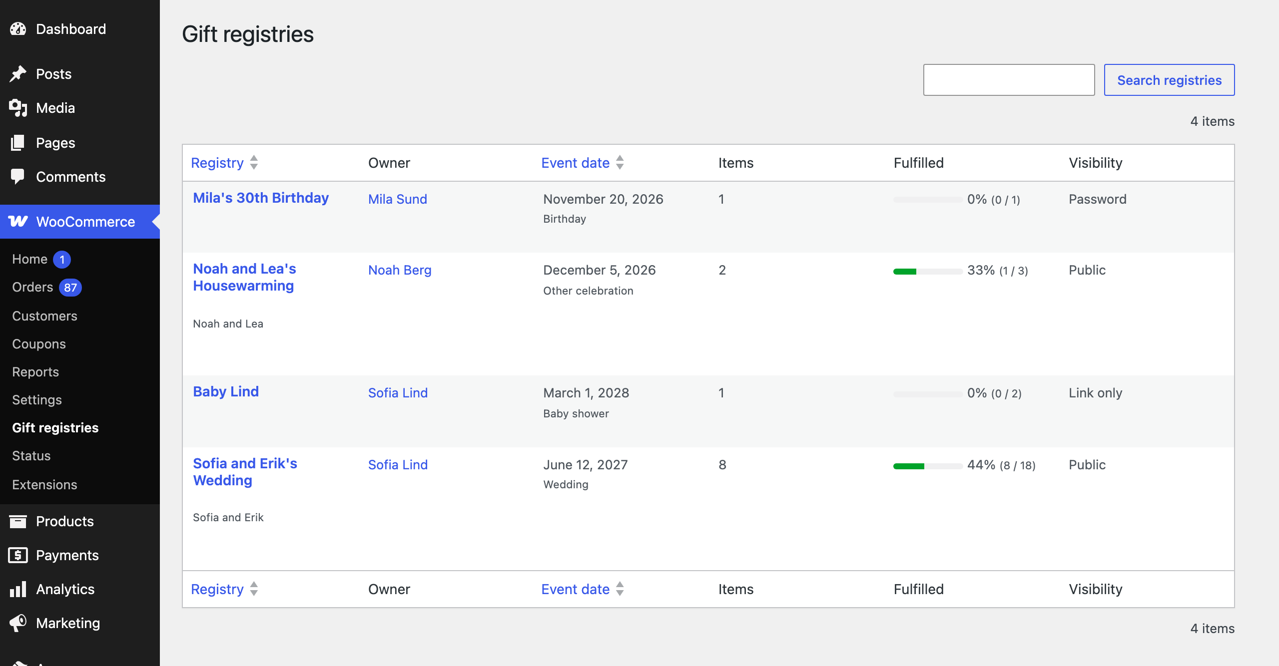
Task: Sort by Registry using top header arrows
Action: (x=254, y=162)
